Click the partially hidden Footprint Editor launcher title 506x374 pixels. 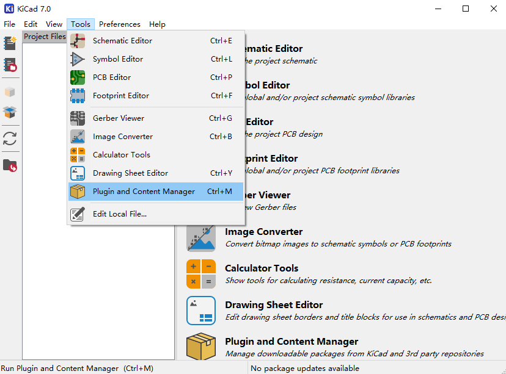pos(271,159)
